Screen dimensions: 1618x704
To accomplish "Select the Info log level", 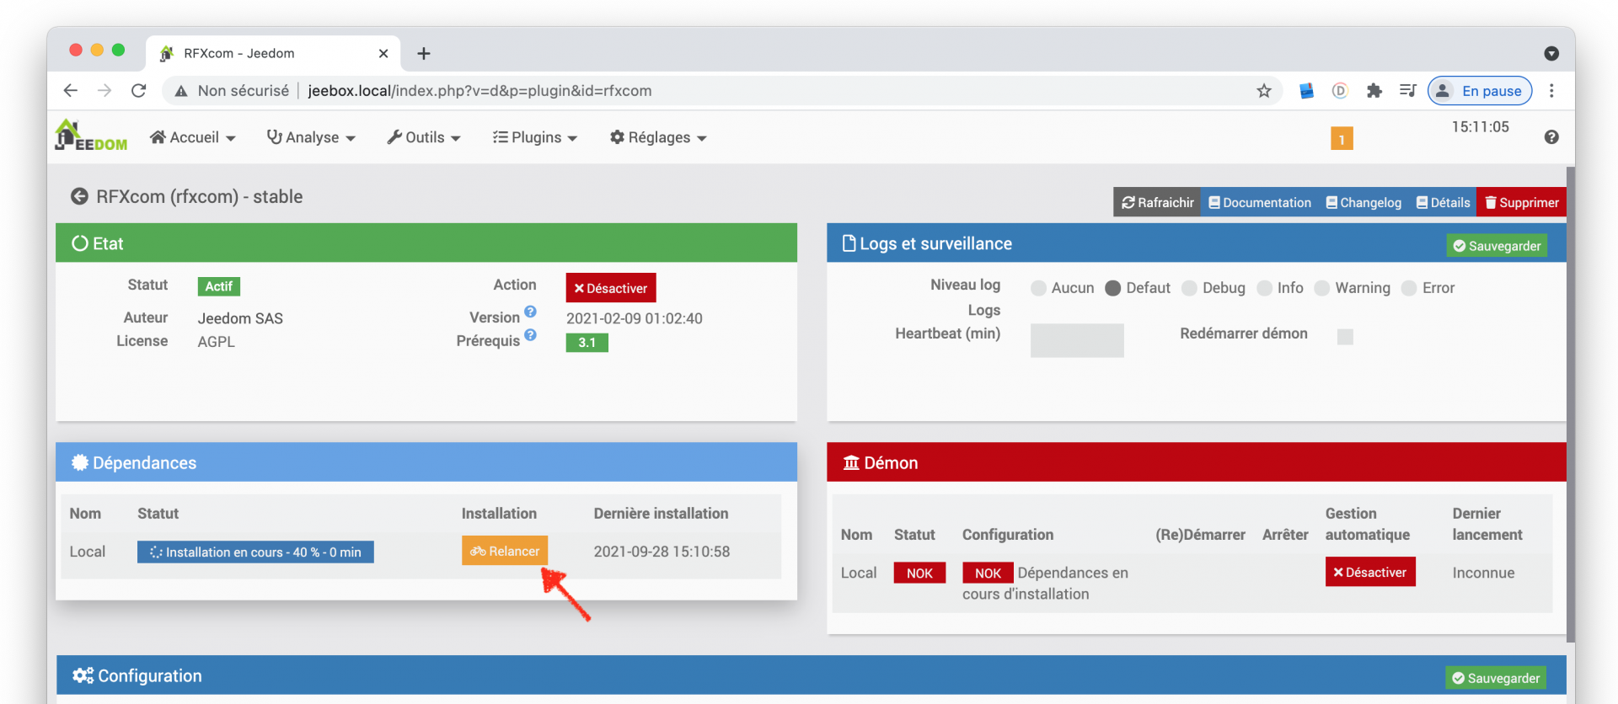I will 1264,288.
